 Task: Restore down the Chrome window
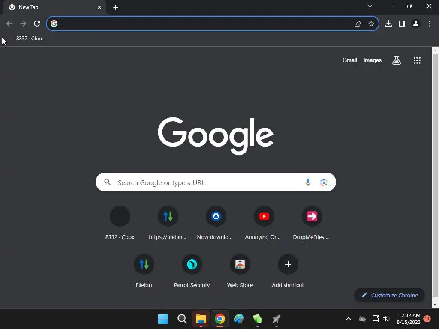[x=409, y=6]
